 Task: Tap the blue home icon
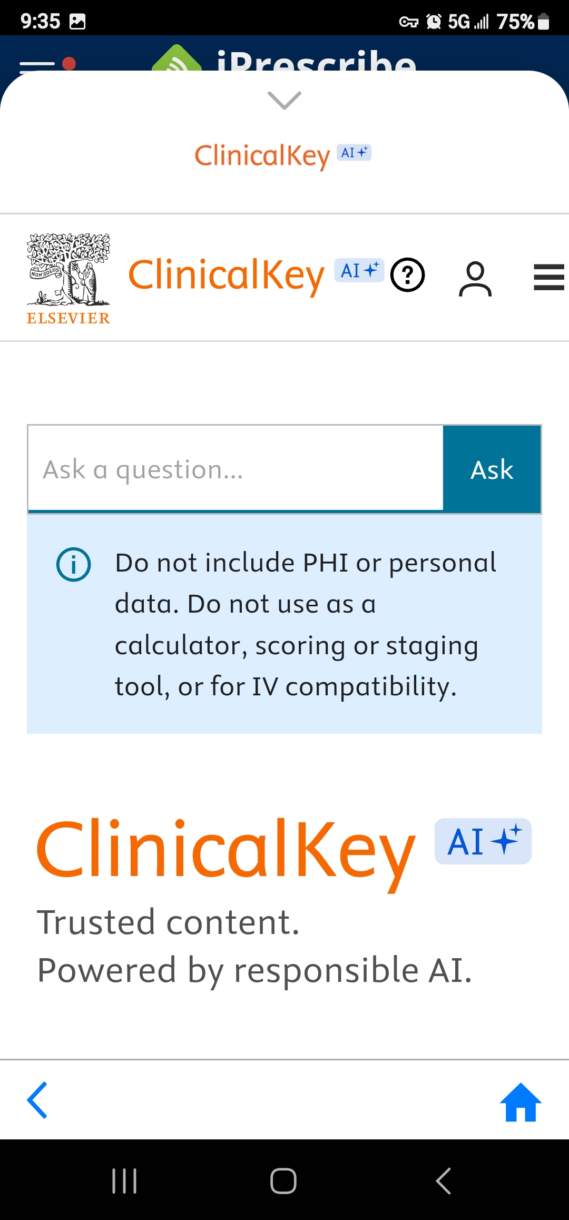click(521, 1102)
